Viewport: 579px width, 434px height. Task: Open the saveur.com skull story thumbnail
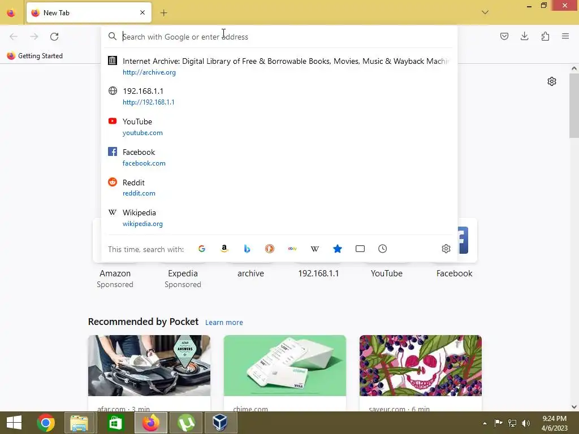pyautogui.click(x=421, y=366)
